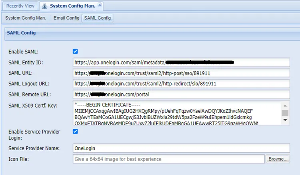Switch to the Recently View tab
The width and height of the screenshot is (300, 175).
20,6
